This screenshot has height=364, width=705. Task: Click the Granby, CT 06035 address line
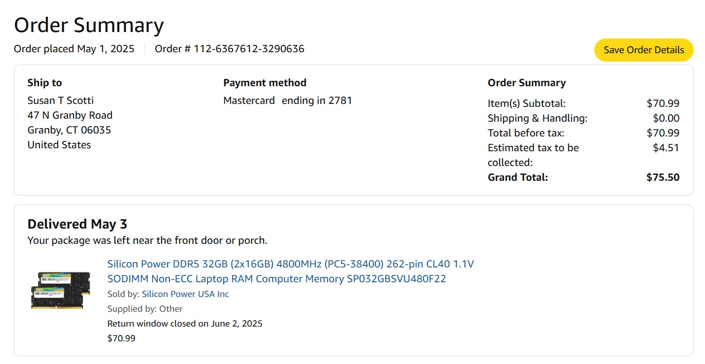(69, 130)
